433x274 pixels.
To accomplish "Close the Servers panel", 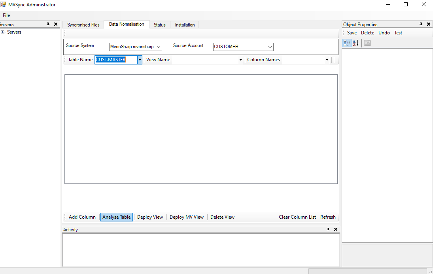I will (x=56, y=24).
